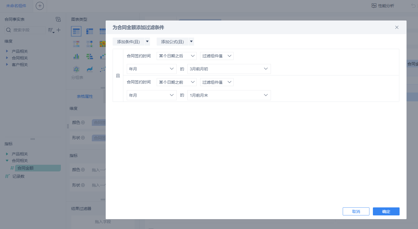Select the dot indicator chart type icon

click(90, 44)
